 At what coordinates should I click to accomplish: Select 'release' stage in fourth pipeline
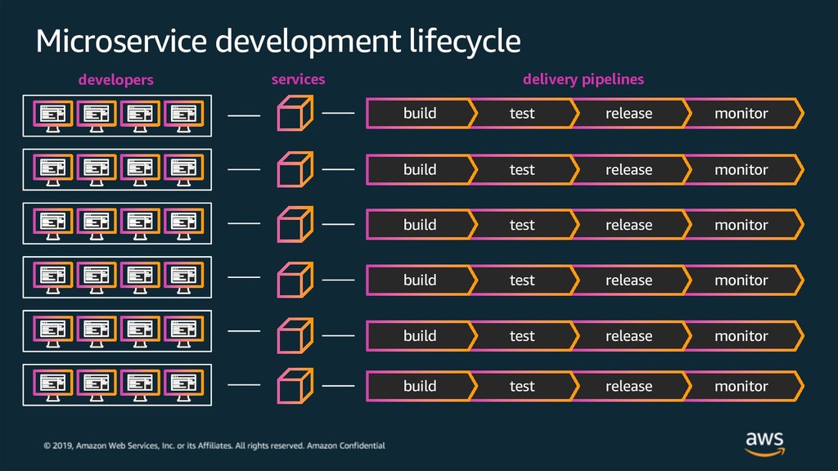629,280
